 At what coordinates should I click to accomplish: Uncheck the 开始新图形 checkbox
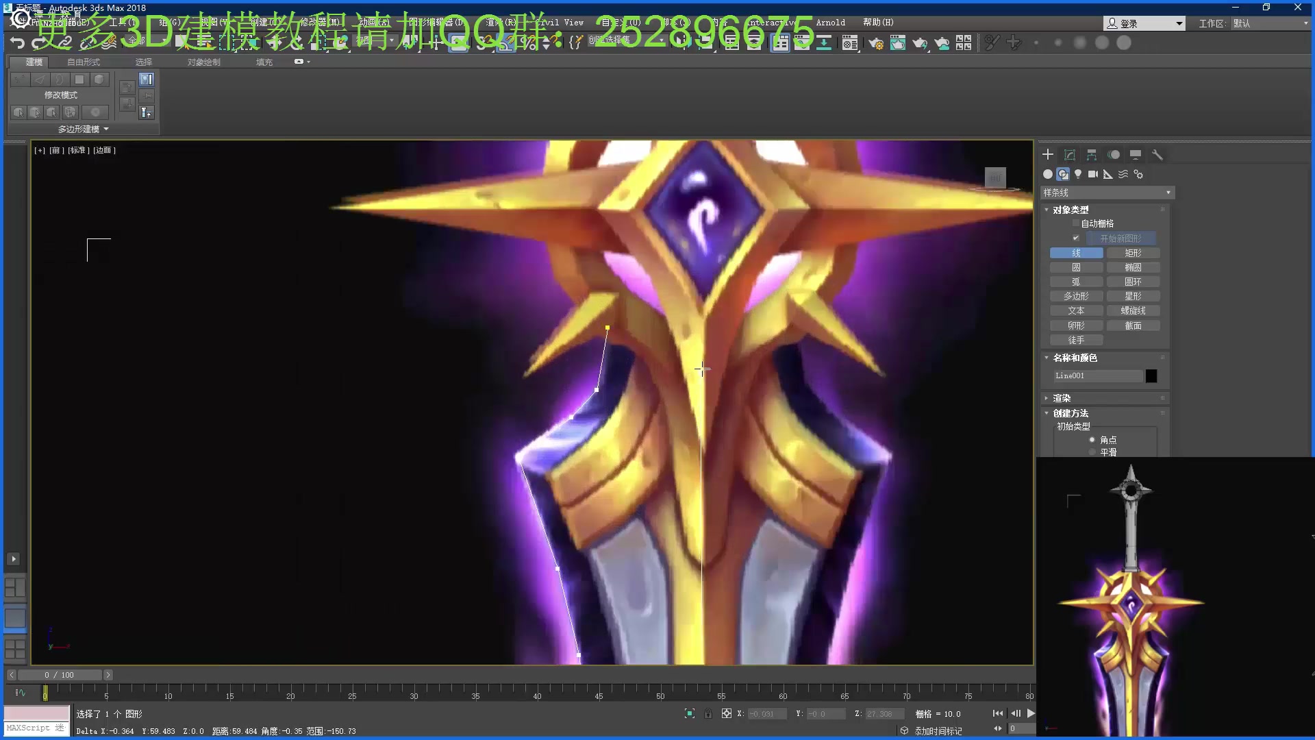(1075, 238)
